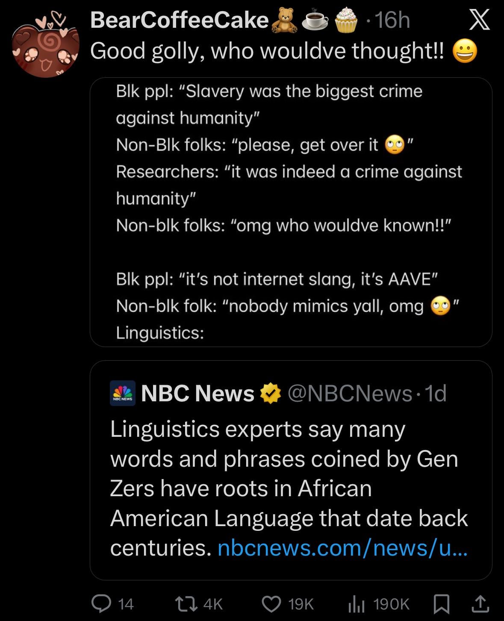The height and width of the screenshot is (621, 504).
Task: Click the 19K likes count
Action: 301,603
